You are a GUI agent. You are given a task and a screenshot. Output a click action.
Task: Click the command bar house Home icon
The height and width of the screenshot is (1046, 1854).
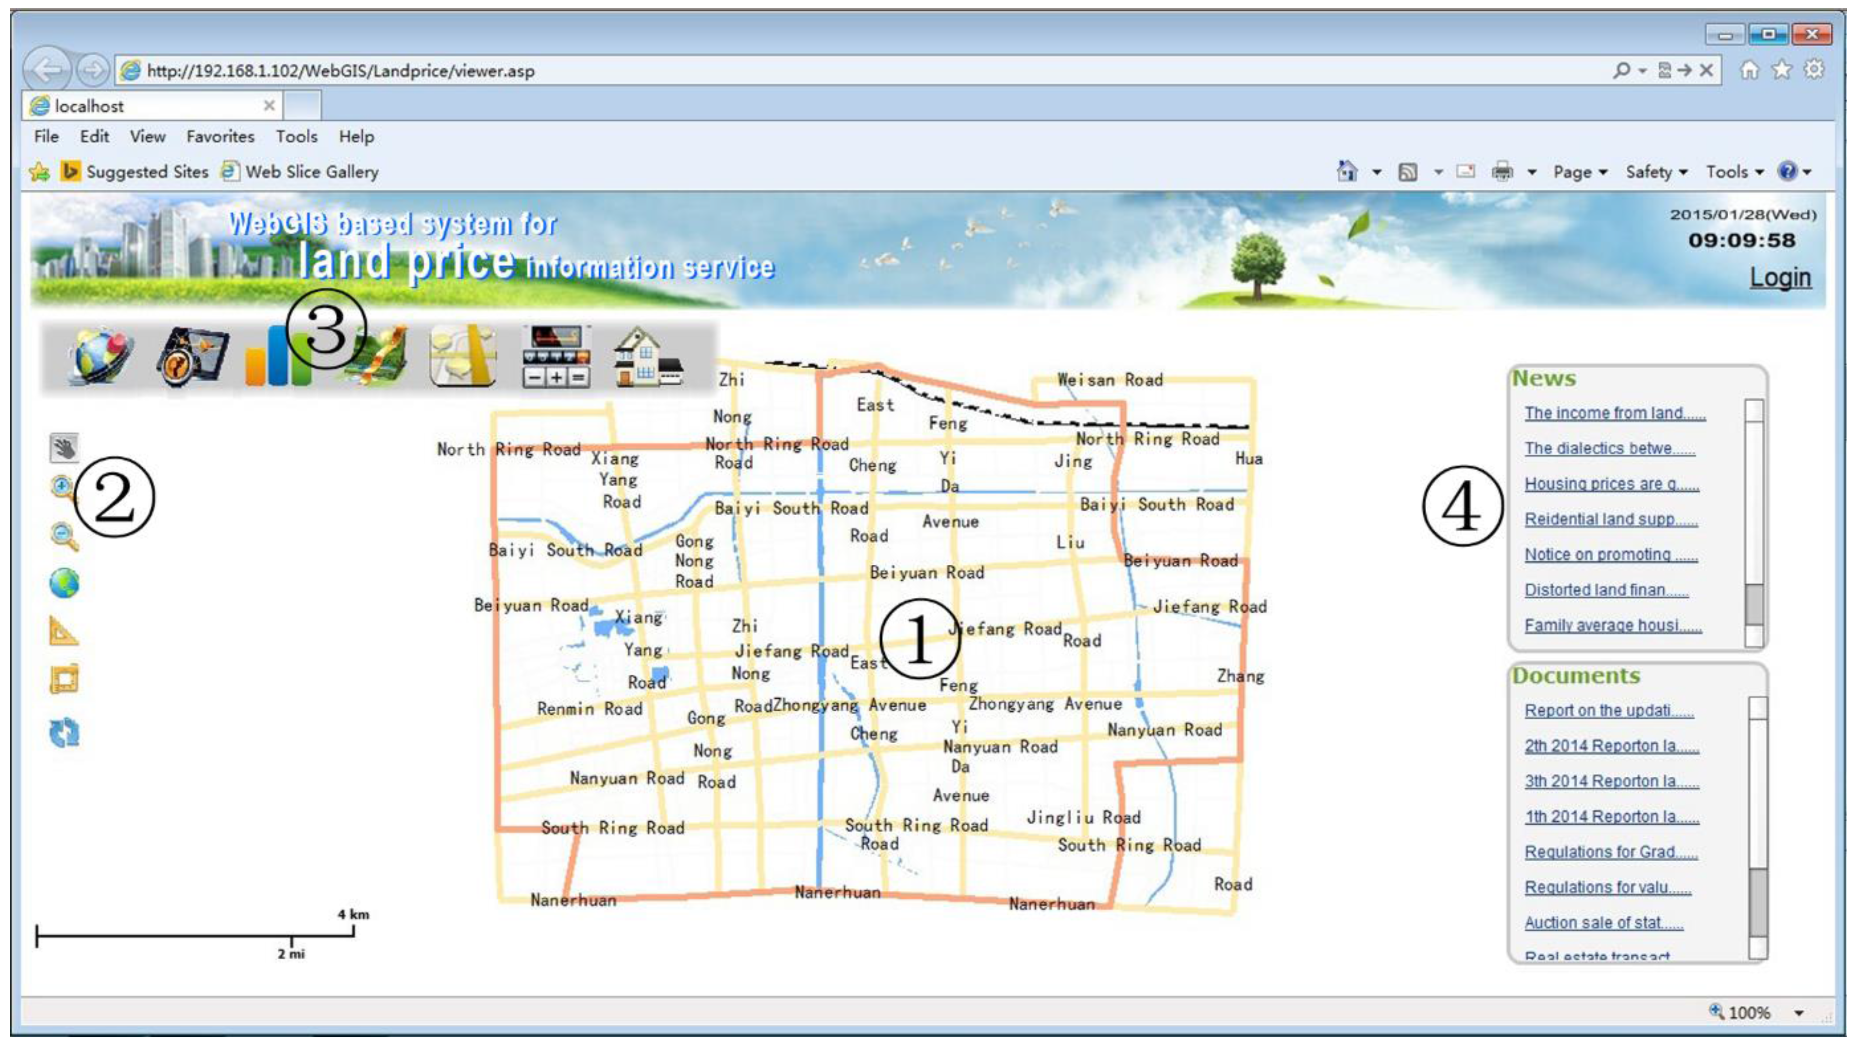[x=1347, y=171]
